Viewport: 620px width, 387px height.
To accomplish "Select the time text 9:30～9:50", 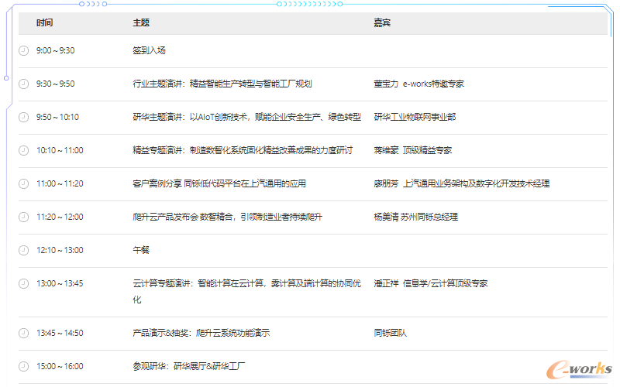I will (x=55, y=84).
